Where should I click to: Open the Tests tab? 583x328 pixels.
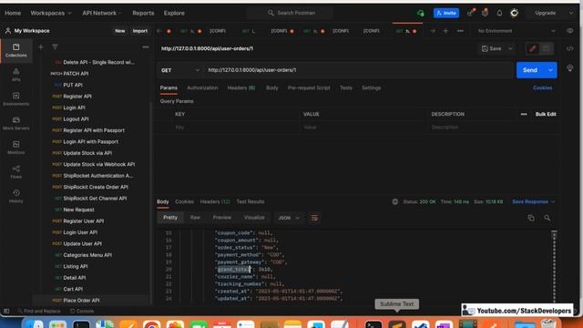tap(346, 88)
